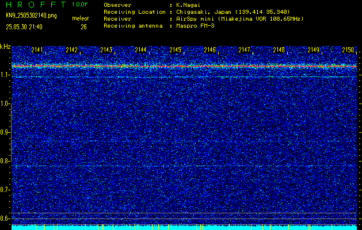
Task: Click the meleot count label
Action: (x=81, y=18)
